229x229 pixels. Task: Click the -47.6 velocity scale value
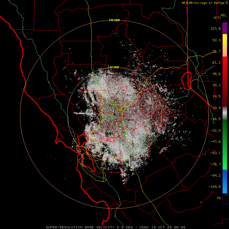[x=216, y=142]
